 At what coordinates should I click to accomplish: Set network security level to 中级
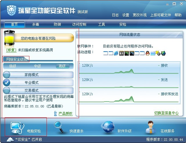coord(37,66)
